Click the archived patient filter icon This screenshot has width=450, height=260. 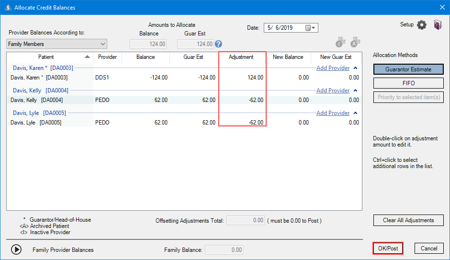point(355,43)
